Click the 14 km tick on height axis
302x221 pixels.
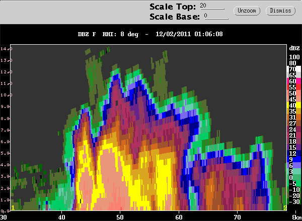[x=5, y=49]
